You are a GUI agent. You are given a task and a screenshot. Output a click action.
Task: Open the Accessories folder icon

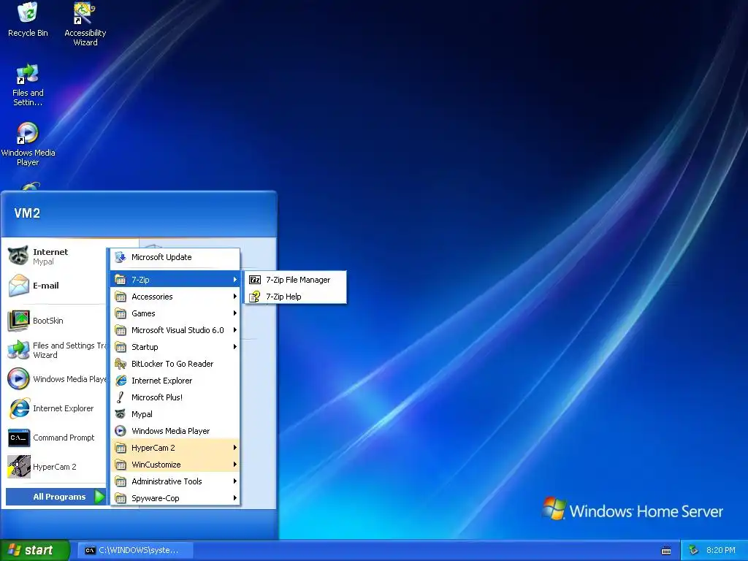[x=121, y=297]
